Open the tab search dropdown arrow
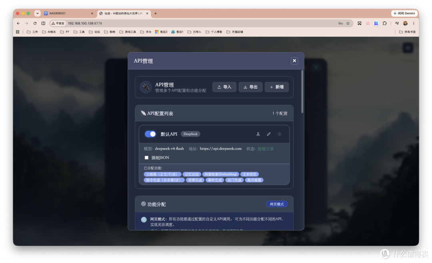The width and height of the screenshot is (432, 263). point(38,13)
